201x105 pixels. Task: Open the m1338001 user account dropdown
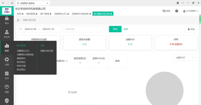pos(191,11)
